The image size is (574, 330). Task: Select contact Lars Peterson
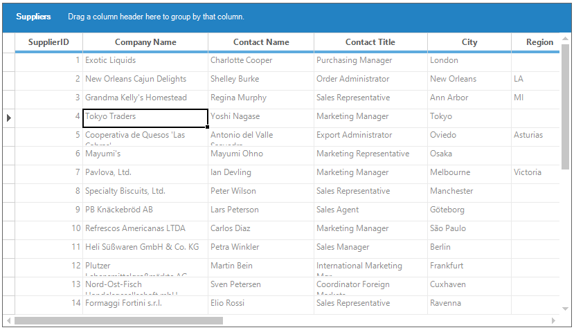261,212
